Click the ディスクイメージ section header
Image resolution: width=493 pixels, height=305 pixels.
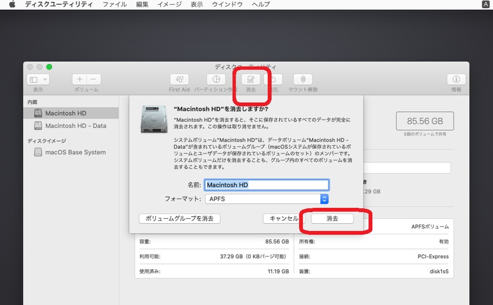47,141
